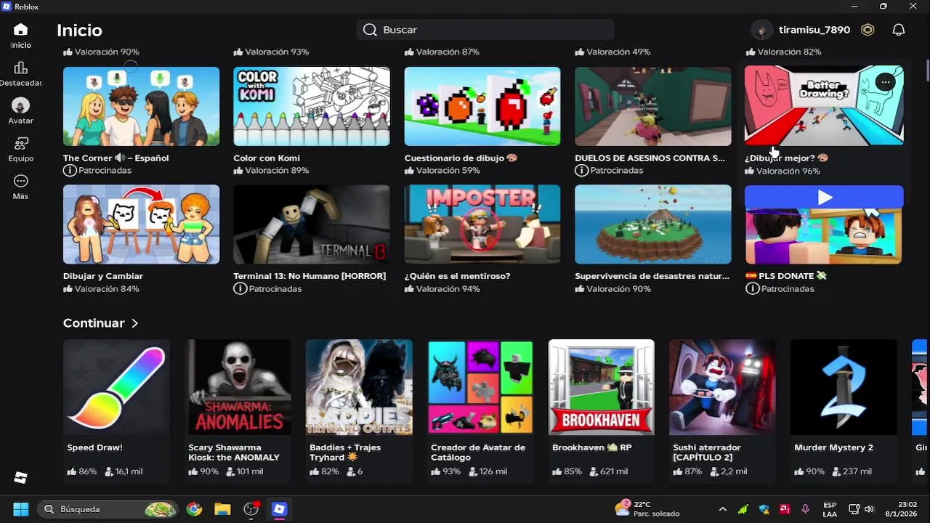Click Murder Mystery 2 title text
Image resolution: width=930 pixels, height=523 pixels.
pos(834,447)
